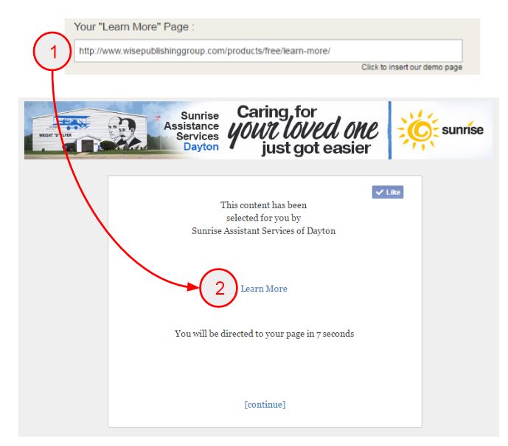Click 'Sunrise Assistant Services of Dayton' text
This screenshot has width=508, height=446.
pyautogui.click(x=263, y=231)
